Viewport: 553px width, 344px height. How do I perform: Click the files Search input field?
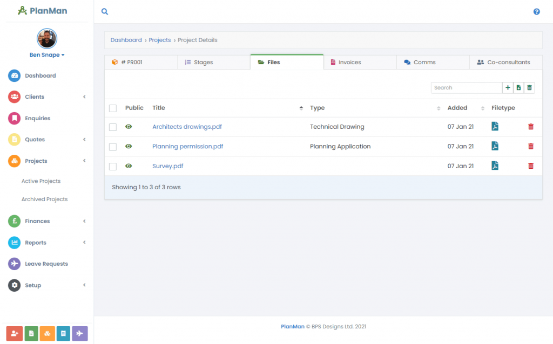coord(466,88)
